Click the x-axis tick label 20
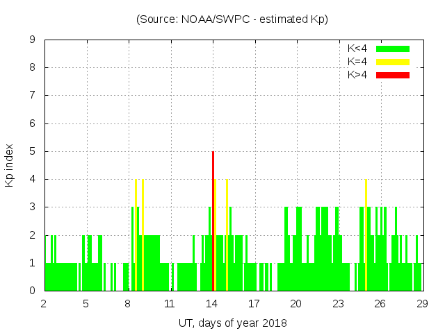The image size is (445, 333). 296,303
